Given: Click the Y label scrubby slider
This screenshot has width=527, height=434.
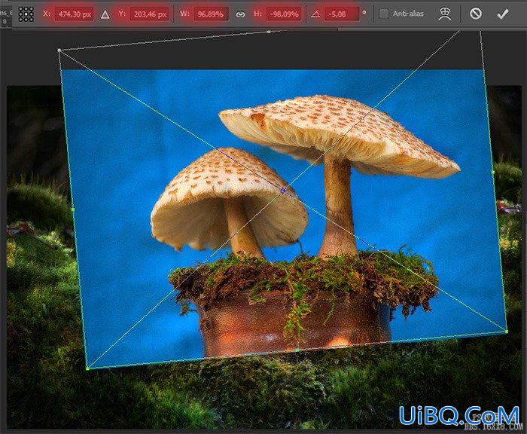Looking at the screenshot, I should pyautogui.click(x=122, y=14).
